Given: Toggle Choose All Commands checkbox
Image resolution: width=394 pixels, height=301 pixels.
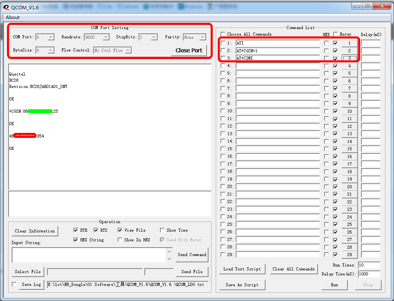Looking at the screenshot, I should 223,34.
